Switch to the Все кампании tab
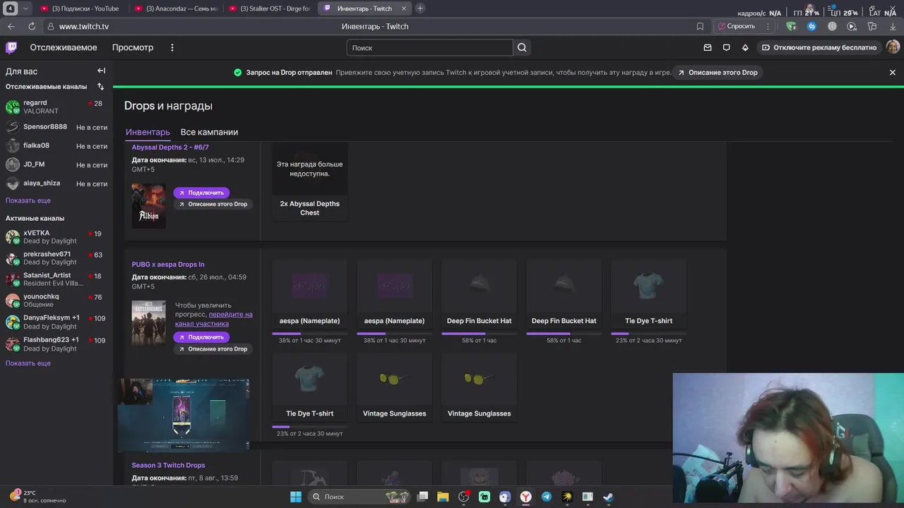The height and width of the screenshot is (508, 904). (x=209, y=132)
